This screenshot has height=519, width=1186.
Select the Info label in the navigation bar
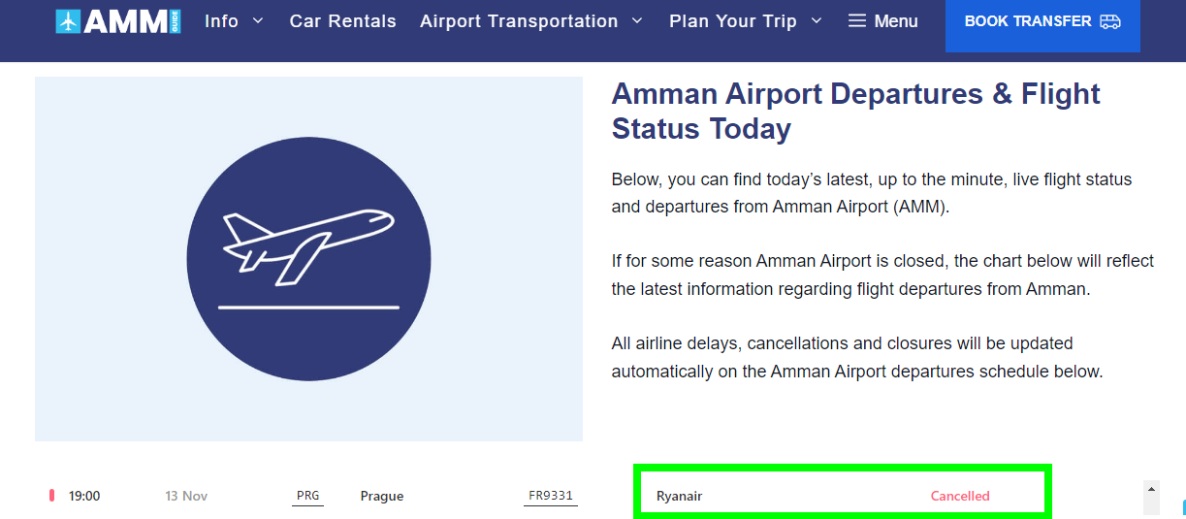coord(221,20)
